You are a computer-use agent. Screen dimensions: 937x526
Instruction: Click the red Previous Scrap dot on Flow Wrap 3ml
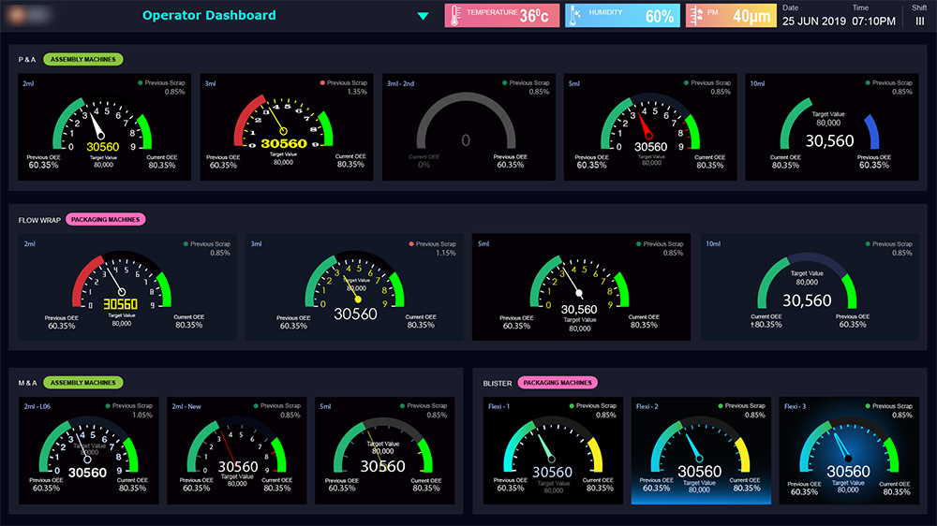[x=411, y=244]
